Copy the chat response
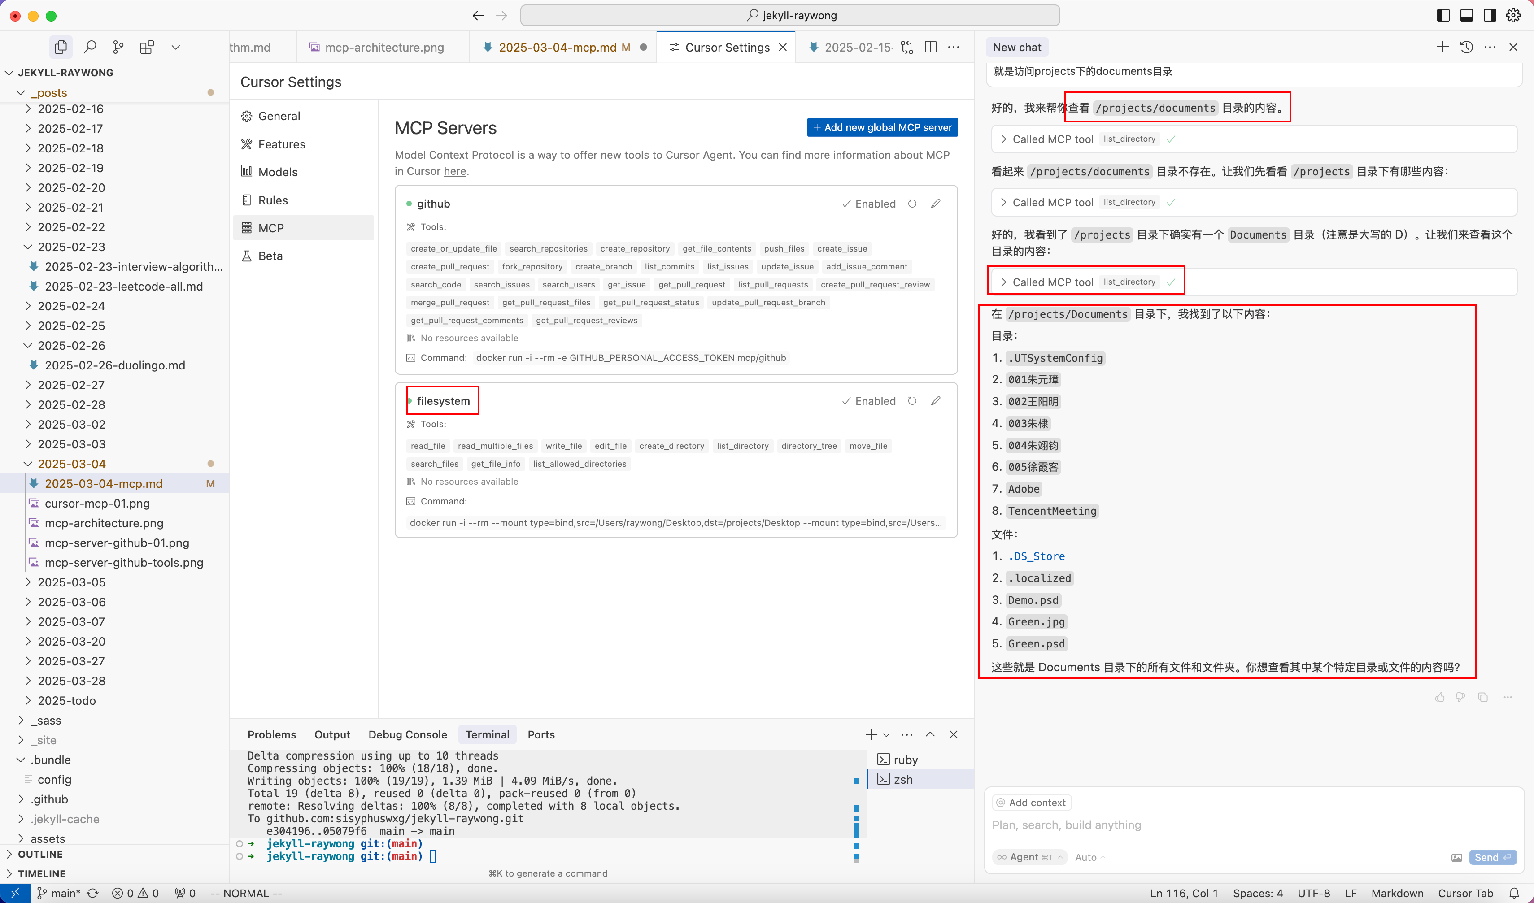1534x903 pixels. (1483, 697)
